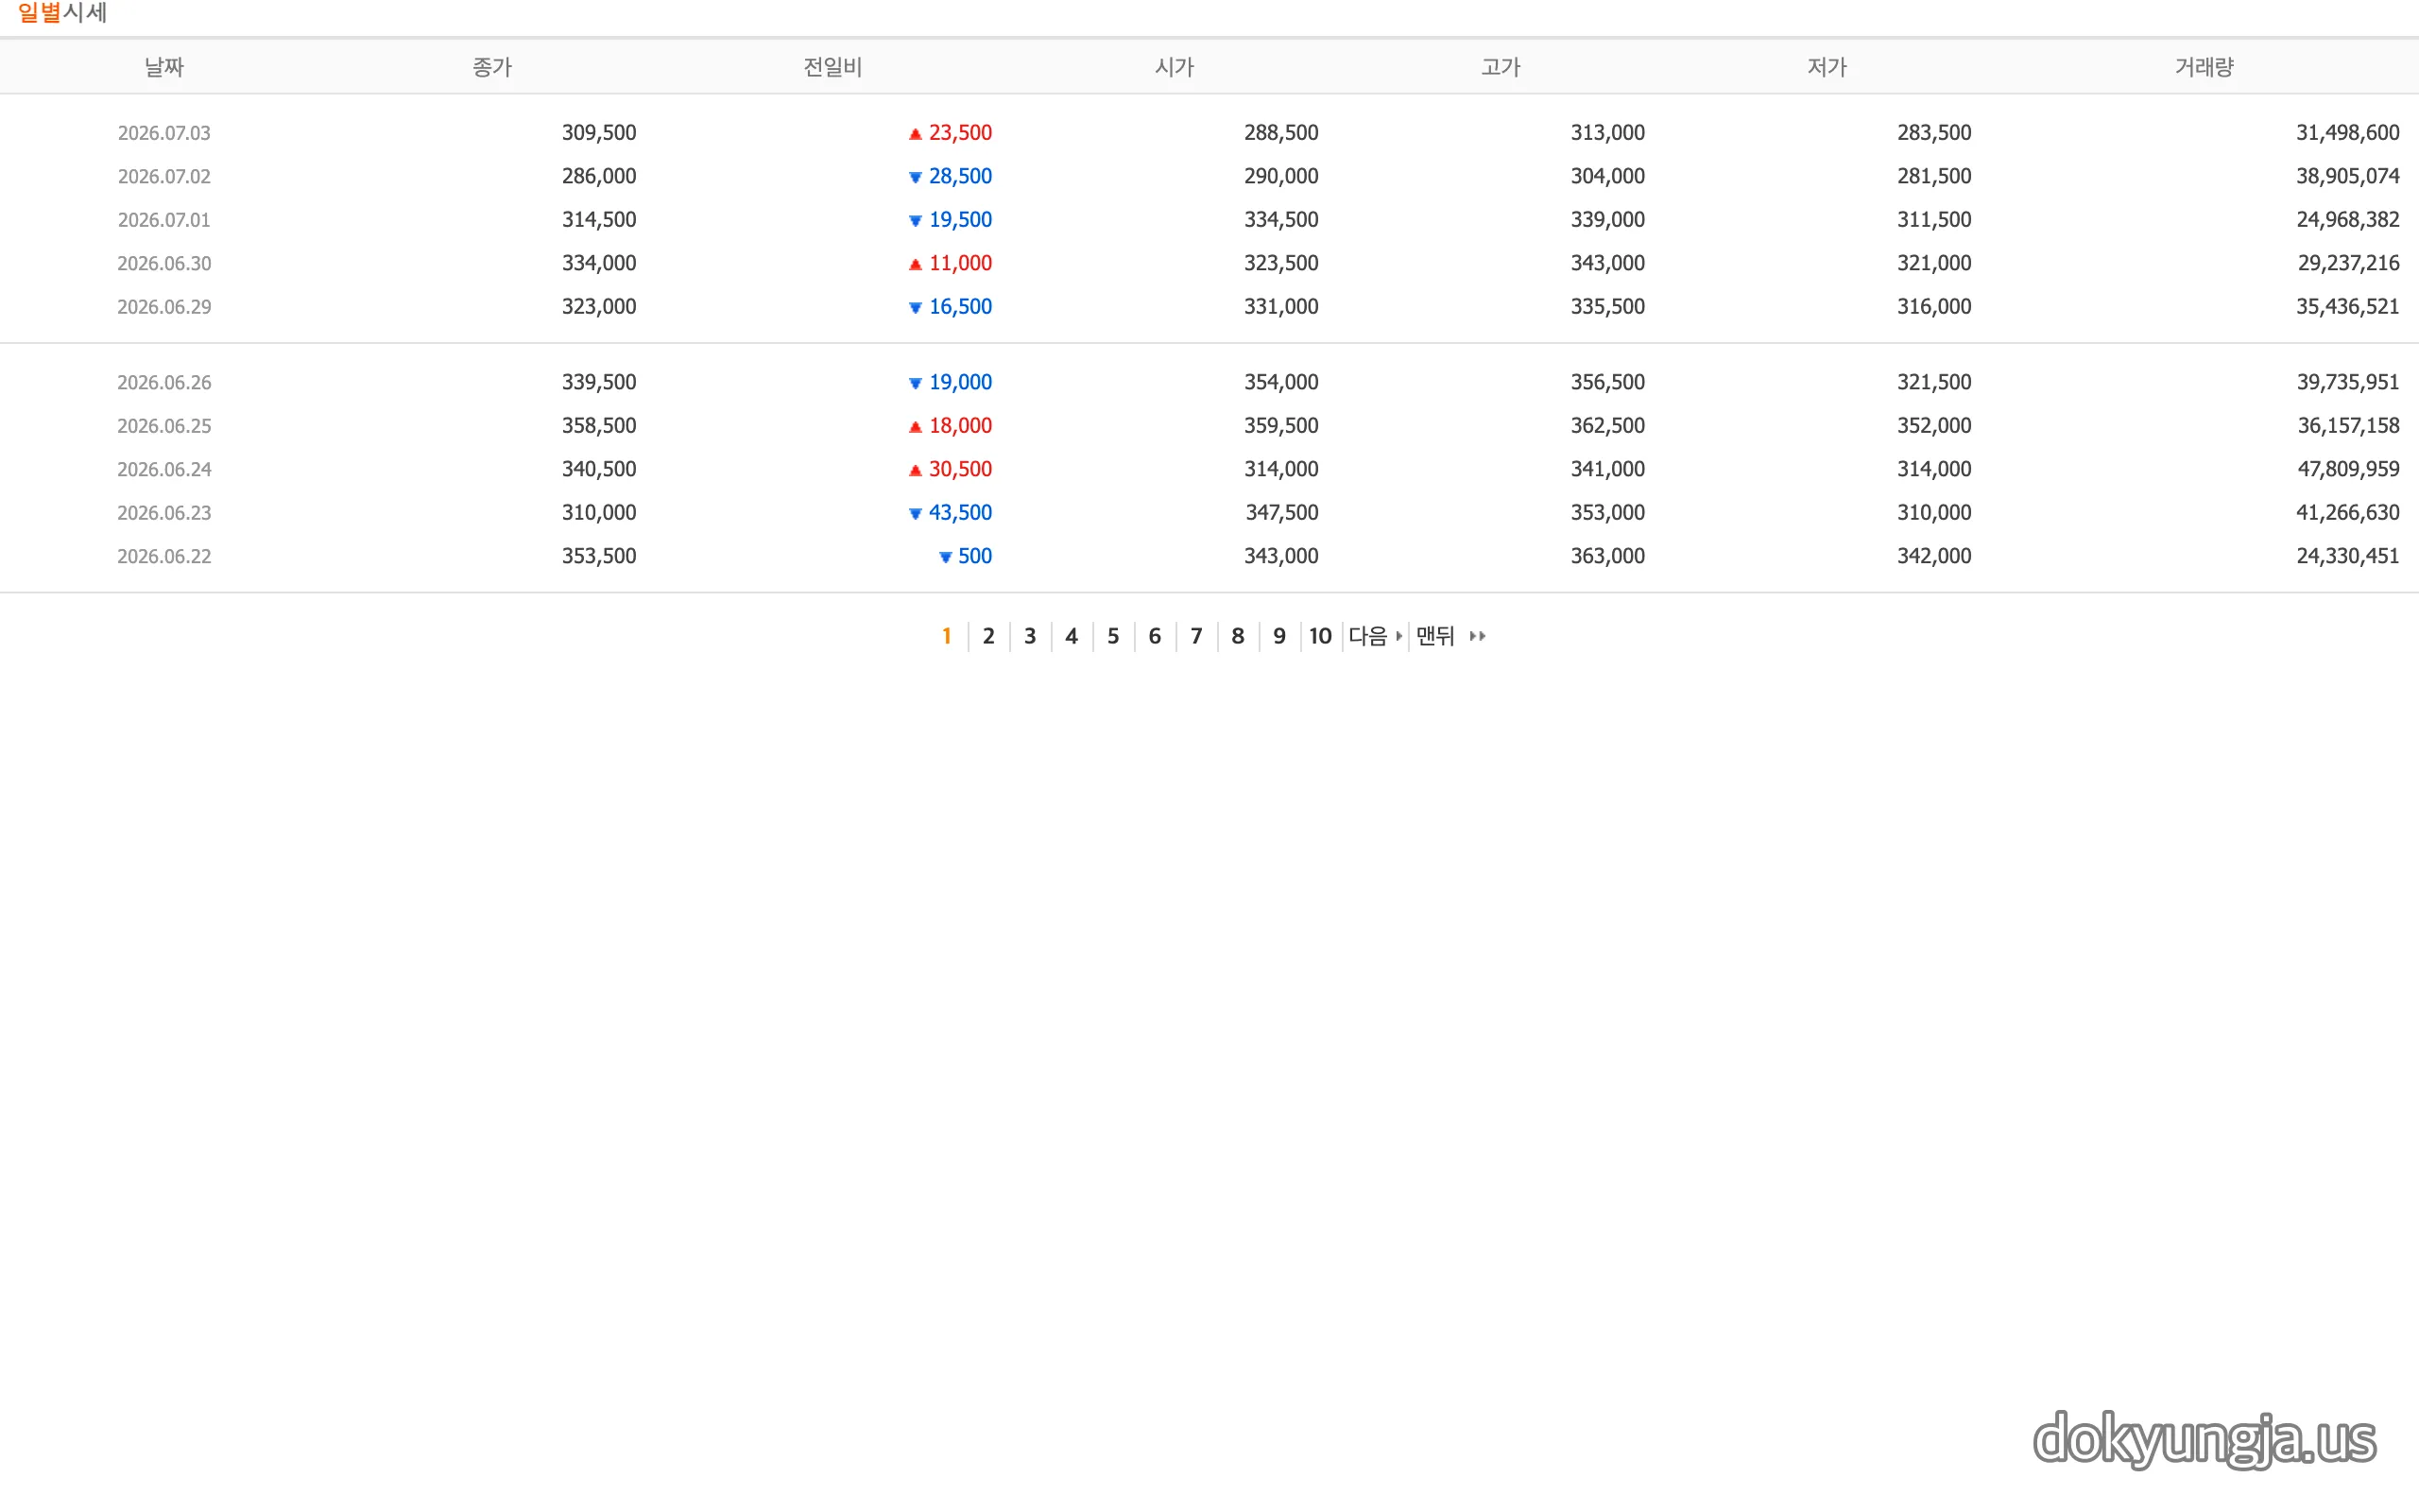2419x1512 pixels.
Task: Select the date 2026.06.29
Action: point(163,307)
